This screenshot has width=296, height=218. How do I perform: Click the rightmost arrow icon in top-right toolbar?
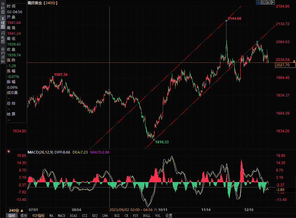pos(273,3)
